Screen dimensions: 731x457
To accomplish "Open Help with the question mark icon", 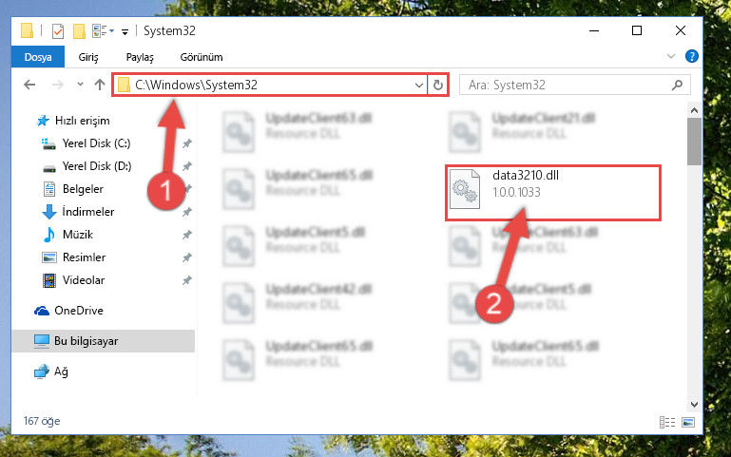I will tap(691, 56).
